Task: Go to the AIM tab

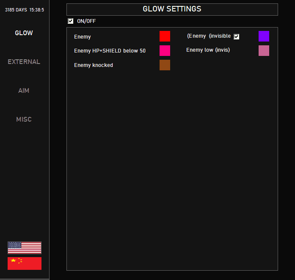Action: pos(24,91)
